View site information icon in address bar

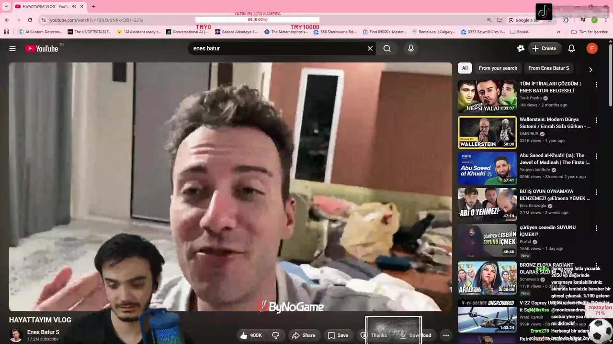[x=43, y=20]
